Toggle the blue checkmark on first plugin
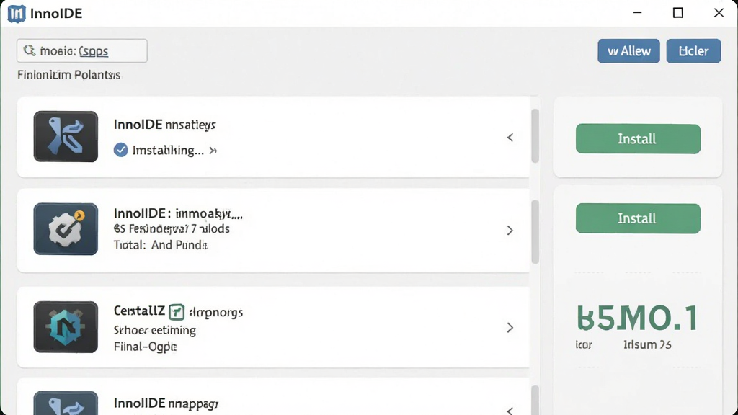This screenshot has height=415, width=738. point(120,150)
